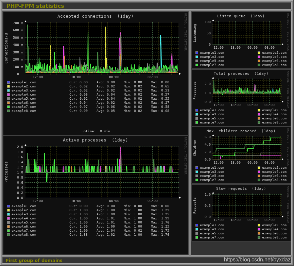
Task: Select example5.com gray swatch in Accepted connections legend
Action: coord(8,99)
